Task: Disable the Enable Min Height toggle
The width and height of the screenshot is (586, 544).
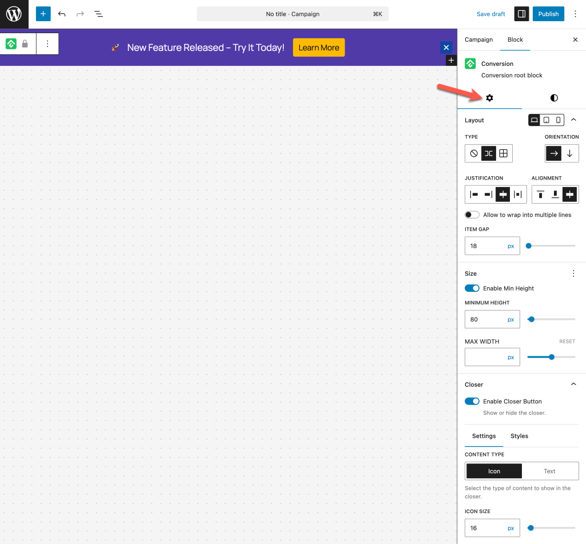Action: click(472, 288)
